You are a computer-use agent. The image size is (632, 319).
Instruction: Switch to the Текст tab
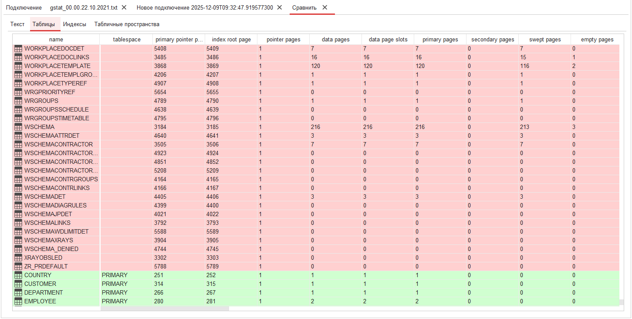pos(17,24)
